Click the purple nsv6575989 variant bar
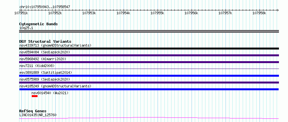The image size is (288, 122). [149, 83]
